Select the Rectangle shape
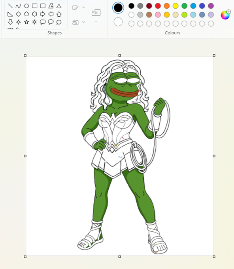This screenshot has height=269, width=234. click(34, 6)
